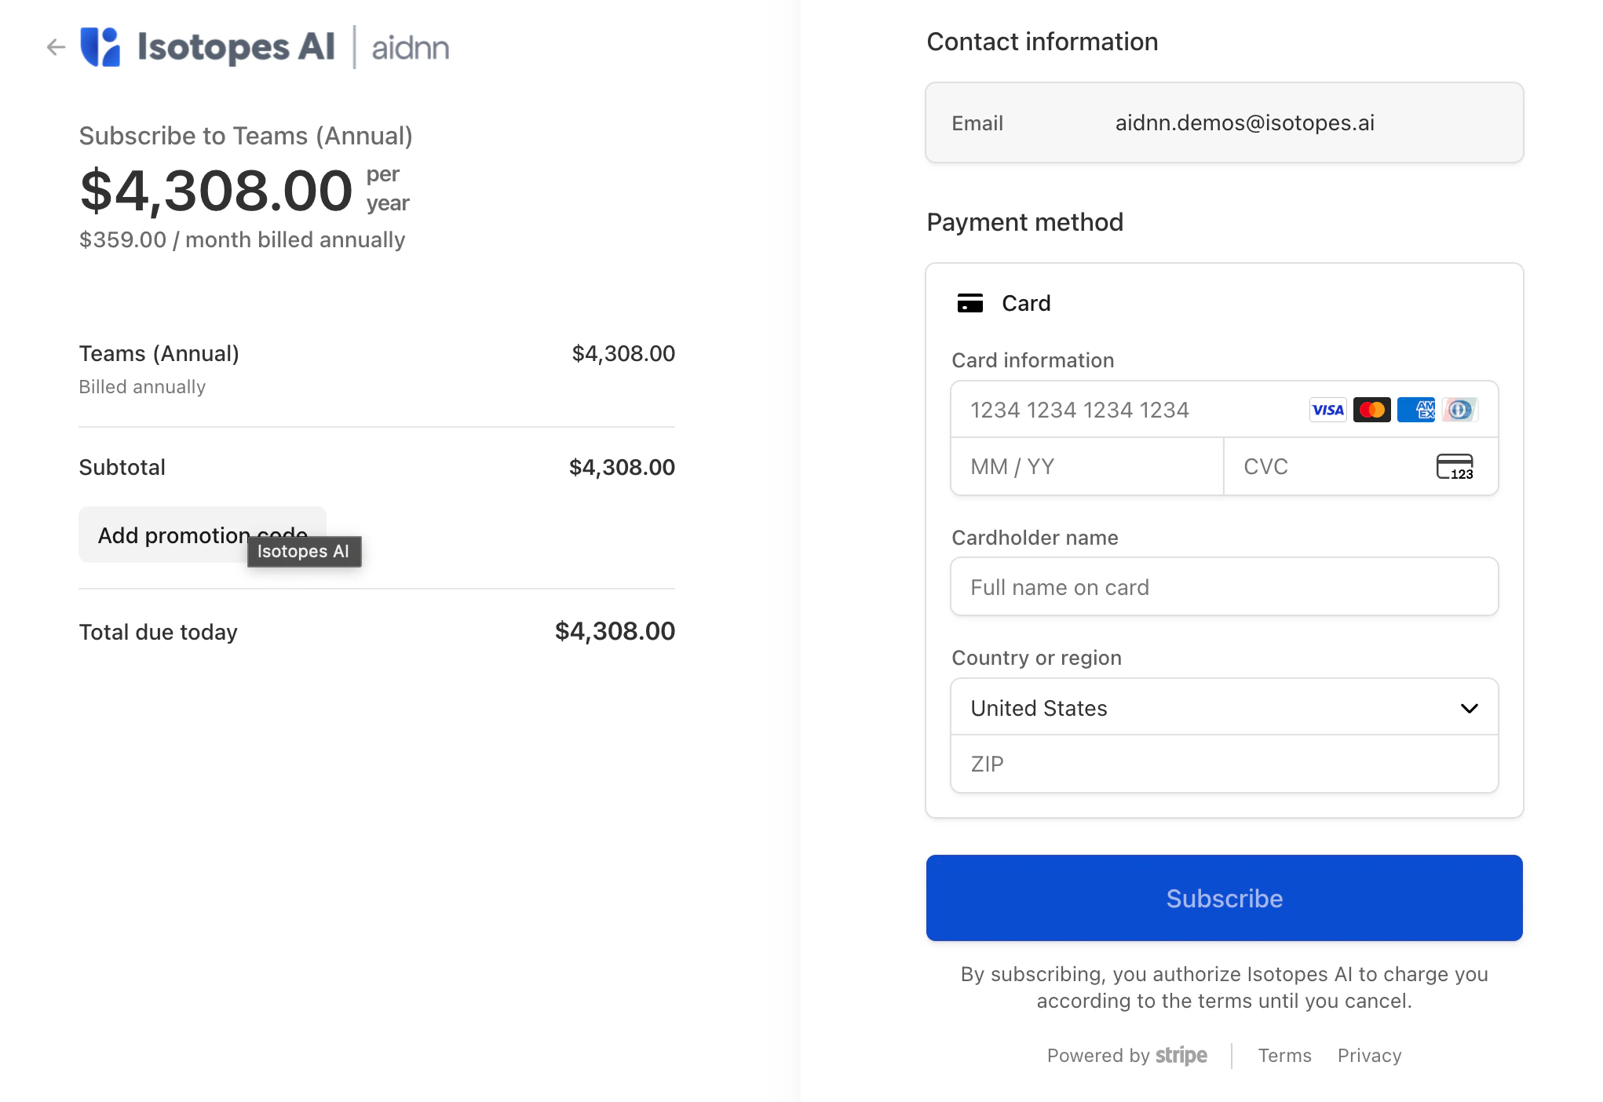Focus the MM / YY expiry field

click(1086, 466)
